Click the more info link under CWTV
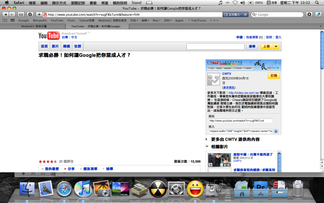Viewport: 324px width, 203px height. coord(229,88)
